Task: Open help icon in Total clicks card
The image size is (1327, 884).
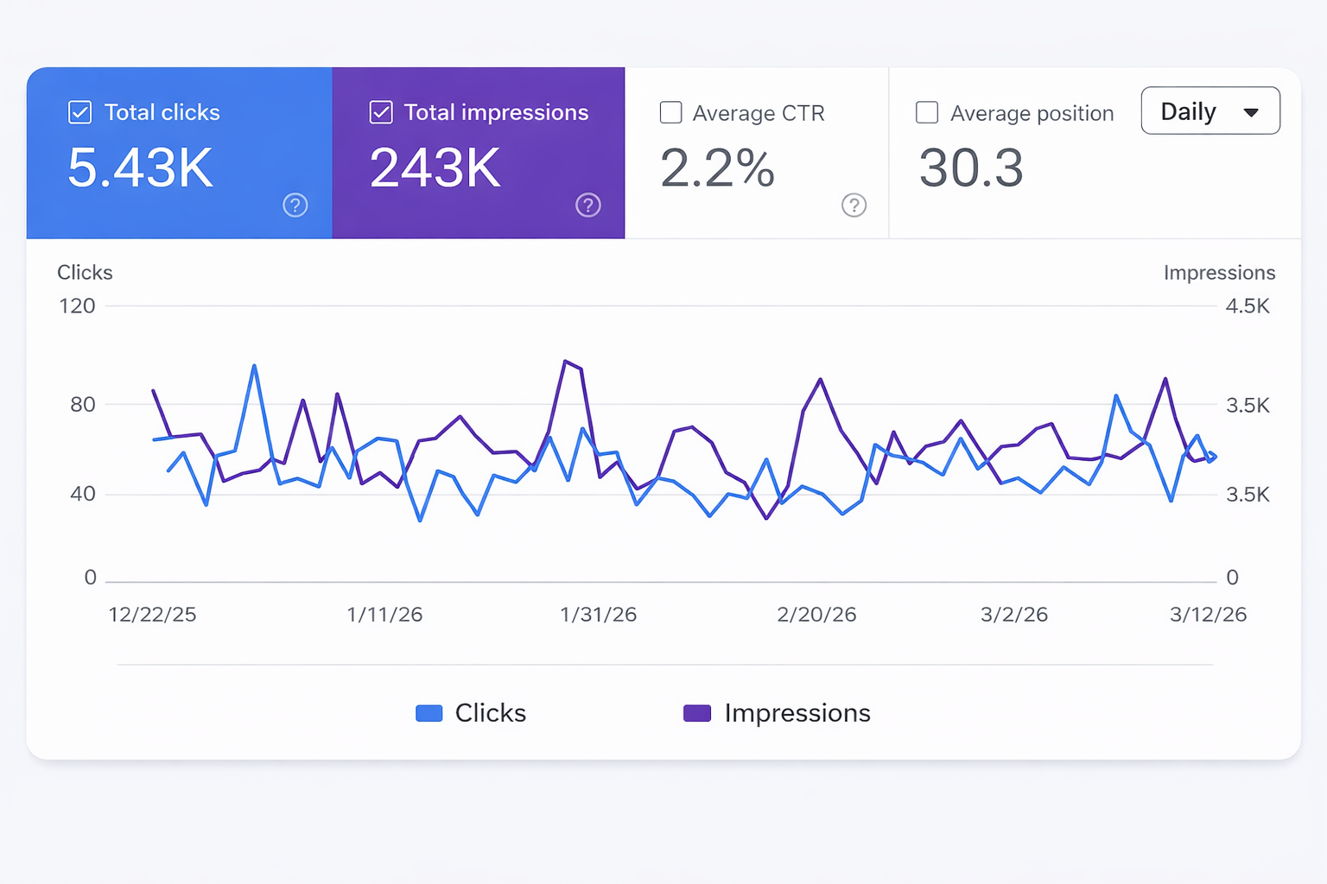Action: [x=295, y=205]
